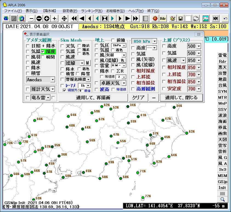The height and width of the screenshot is (212, 231).
Task: Click the M button beside 流線 dropdown
Action: tap(87, 63)
